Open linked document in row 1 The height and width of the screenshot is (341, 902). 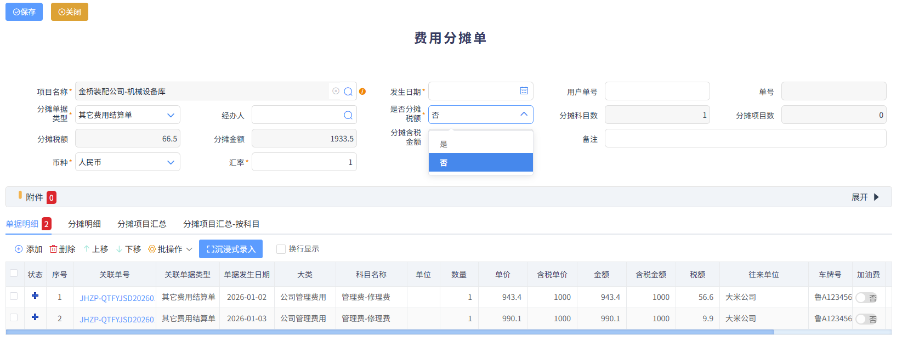coord(117,298)
